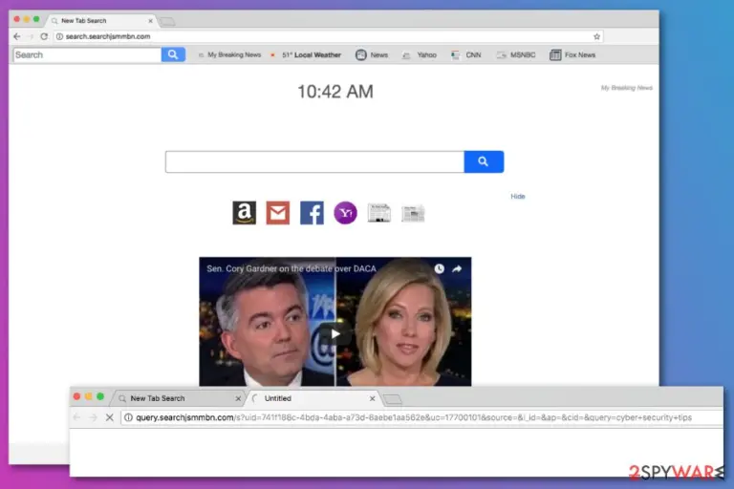This screenshot has width=734, height=489.
Task: Open a new tab in the top window
Action: tap(167, 22)
